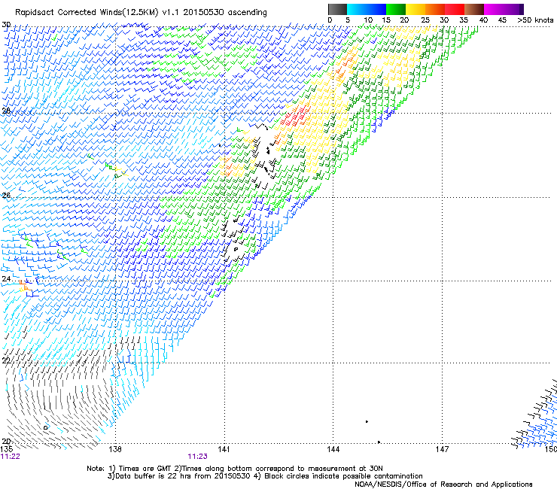The image size is (557, 489).
Task: Click the '>50 knots' legend label
Action: point(536,20)
